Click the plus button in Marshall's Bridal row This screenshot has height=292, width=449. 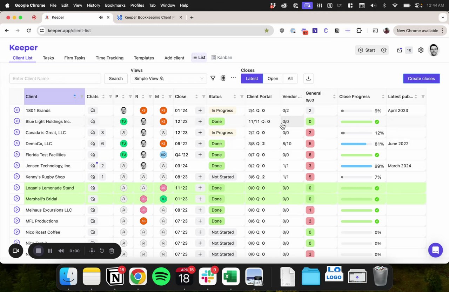[200, 199]
